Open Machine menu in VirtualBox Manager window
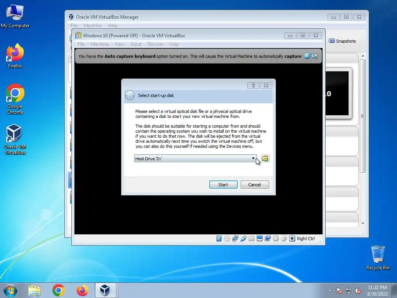Viewport: 397px width, 298px height. 93,25
